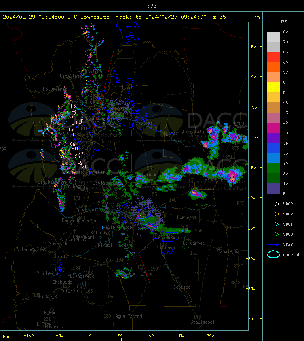Click the Patt station label
This screenshot has height=341, width=304.
84,166
